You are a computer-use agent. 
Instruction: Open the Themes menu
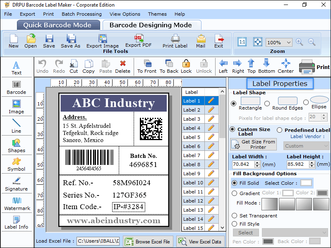tap(157, 14)
